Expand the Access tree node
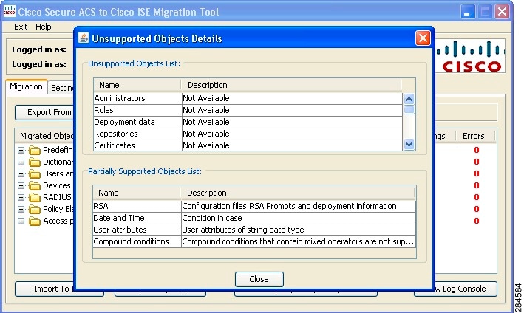524x313 pixels. point(21,221)
